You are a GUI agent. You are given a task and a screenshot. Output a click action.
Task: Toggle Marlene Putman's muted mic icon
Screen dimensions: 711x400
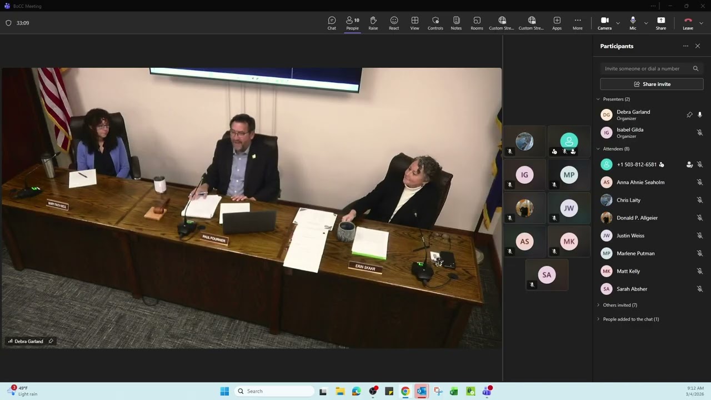click(x=700, y=253)
